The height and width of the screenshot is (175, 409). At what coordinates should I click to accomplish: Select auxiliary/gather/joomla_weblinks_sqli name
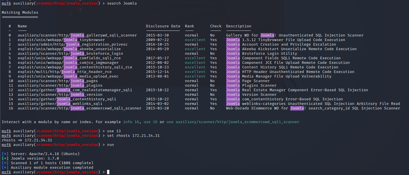pyautogui.click(x=60, y=104)
